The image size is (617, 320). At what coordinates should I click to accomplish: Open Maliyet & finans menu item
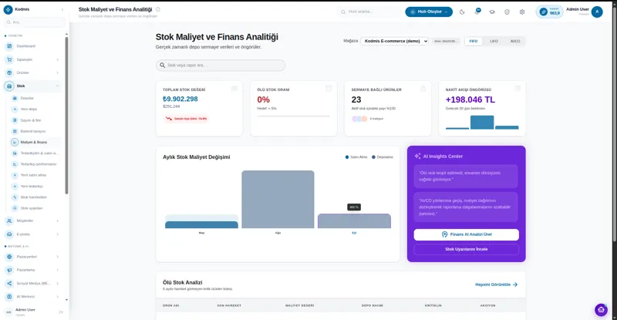tap(35, 142)
